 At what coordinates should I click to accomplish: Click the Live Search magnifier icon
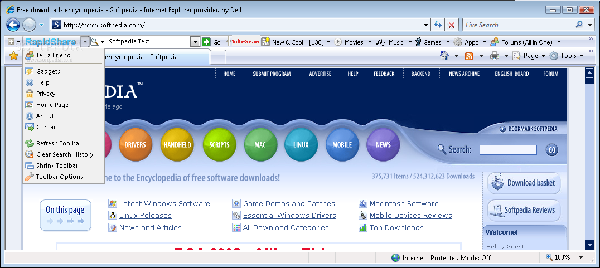[579, 25]
